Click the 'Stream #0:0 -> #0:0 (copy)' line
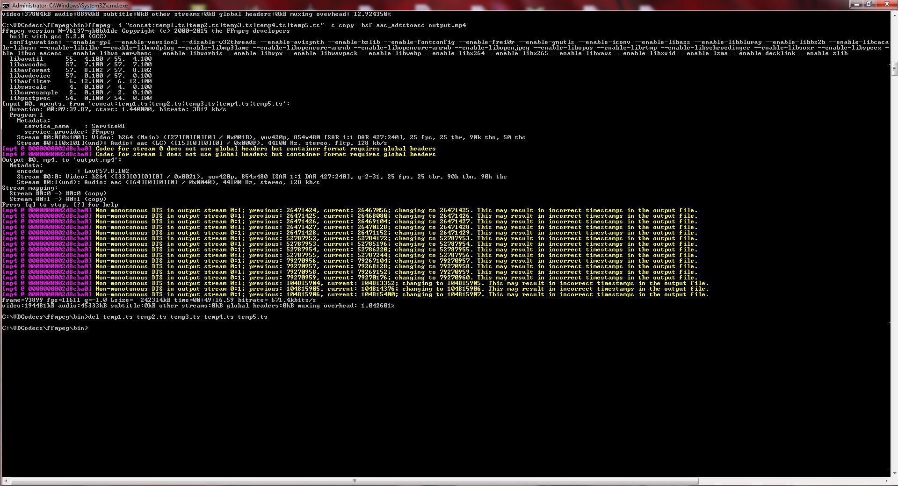The height and width of the screenshot is (486, 898). [58, 193]
